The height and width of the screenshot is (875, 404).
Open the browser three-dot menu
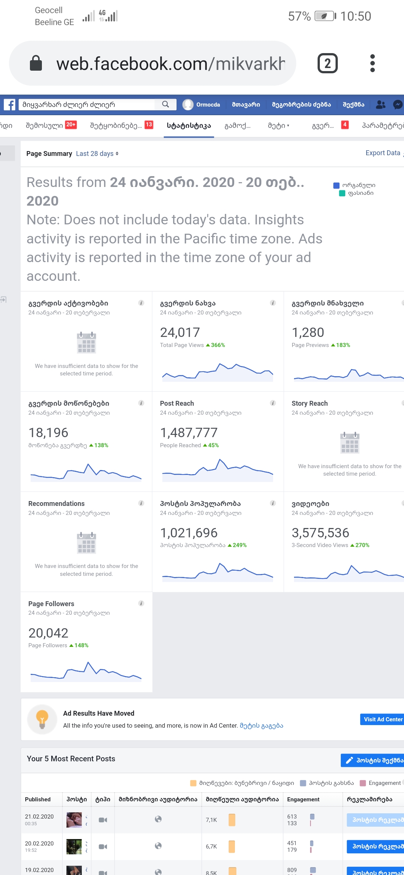click(372, 63)
